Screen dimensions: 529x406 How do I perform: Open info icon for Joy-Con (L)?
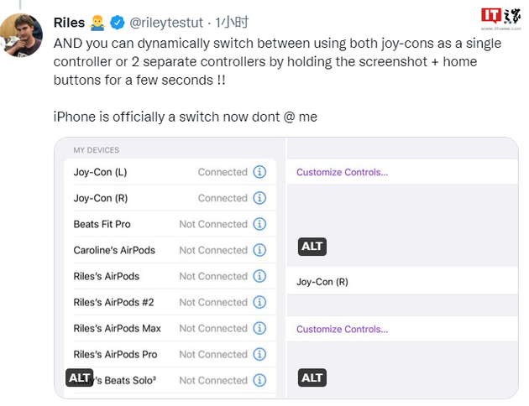tap(259, 172)
